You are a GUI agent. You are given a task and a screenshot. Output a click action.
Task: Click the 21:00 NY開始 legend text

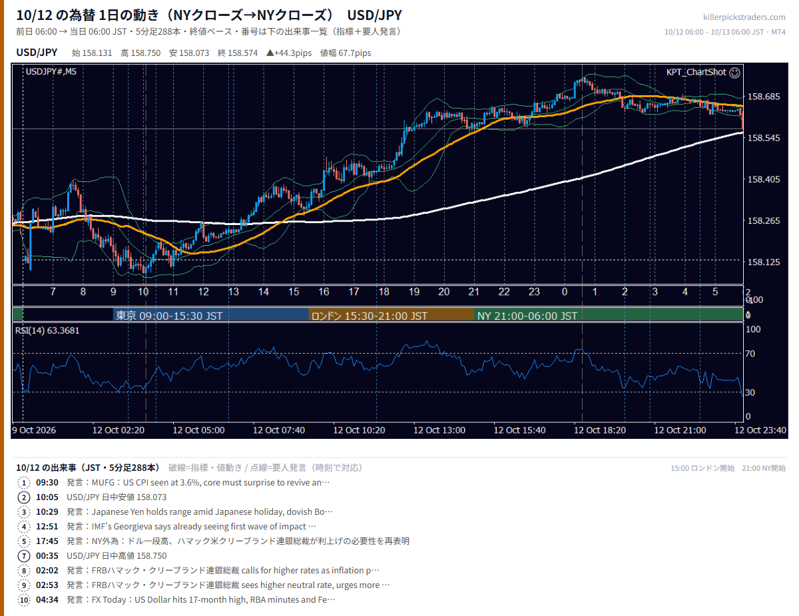point(764,468)
